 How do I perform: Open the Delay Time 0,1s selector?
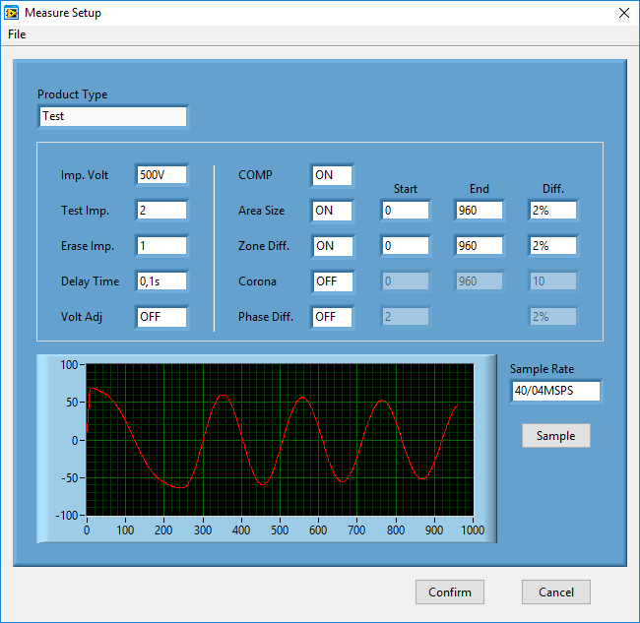point(161,281)
